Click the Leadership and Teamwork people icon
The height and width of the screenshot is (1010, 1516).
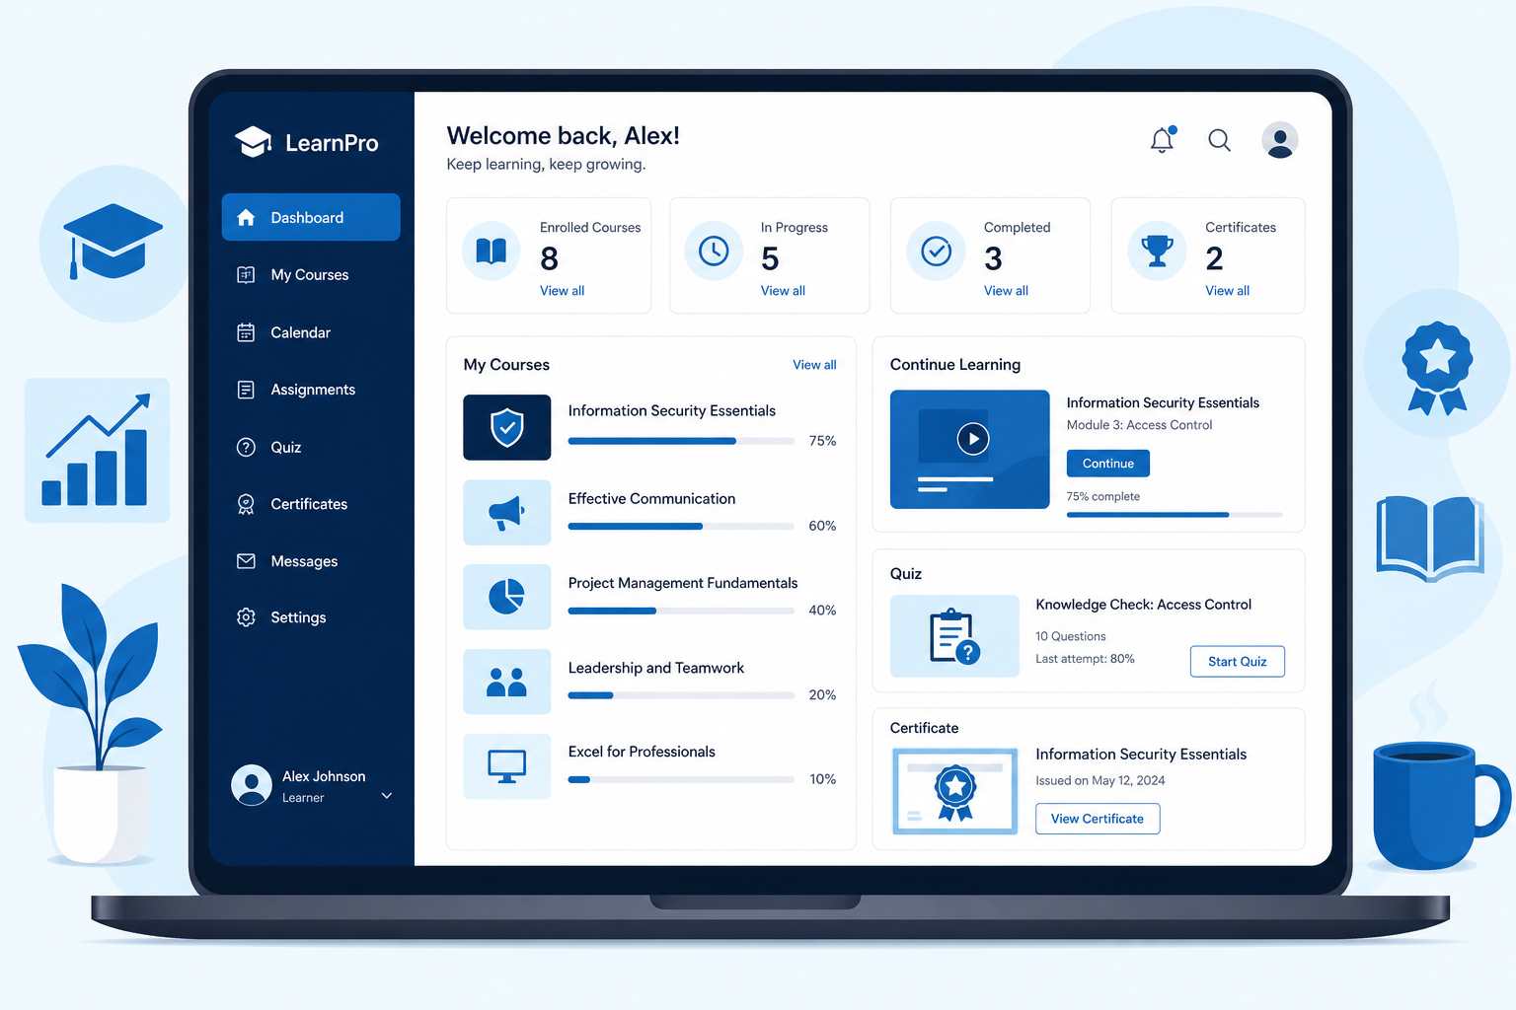507,682
